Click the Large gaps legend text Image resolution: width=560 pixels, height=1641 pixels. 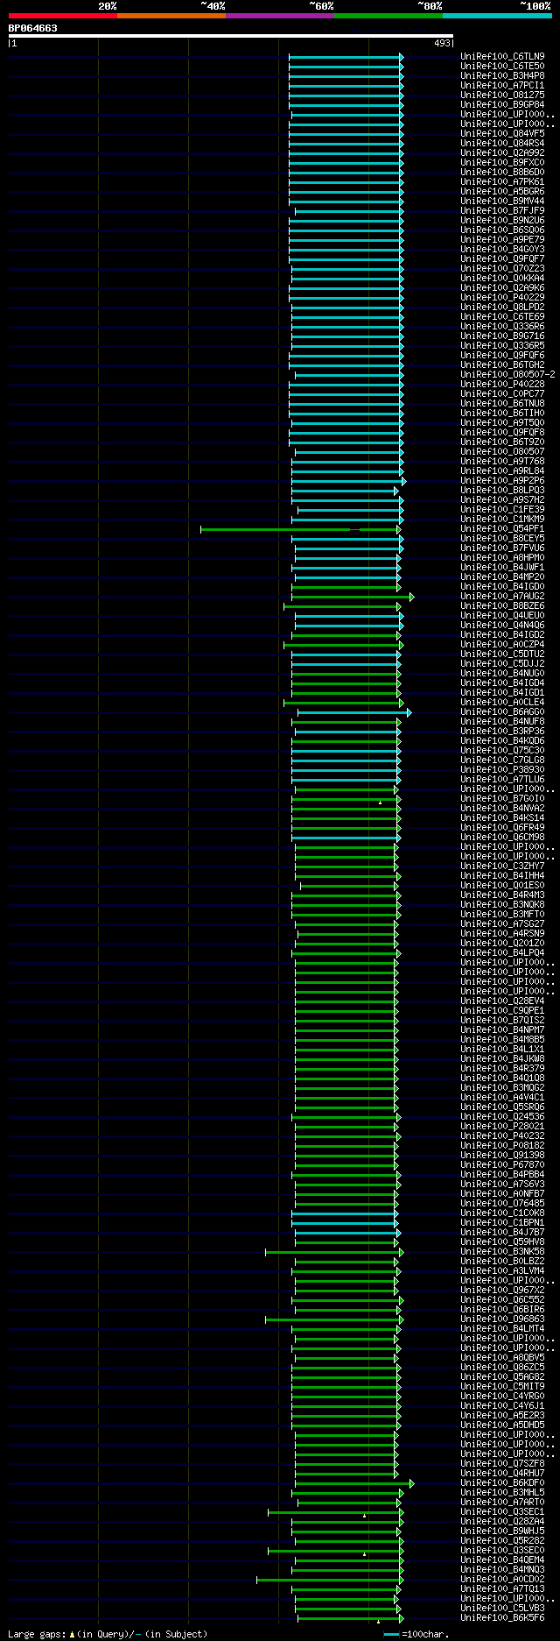point(108,1634)
